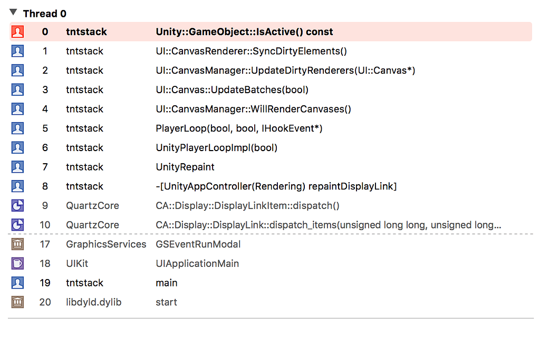
Task: Click the person icon beside PlayerLoop frame
Action: coord(17,128)
